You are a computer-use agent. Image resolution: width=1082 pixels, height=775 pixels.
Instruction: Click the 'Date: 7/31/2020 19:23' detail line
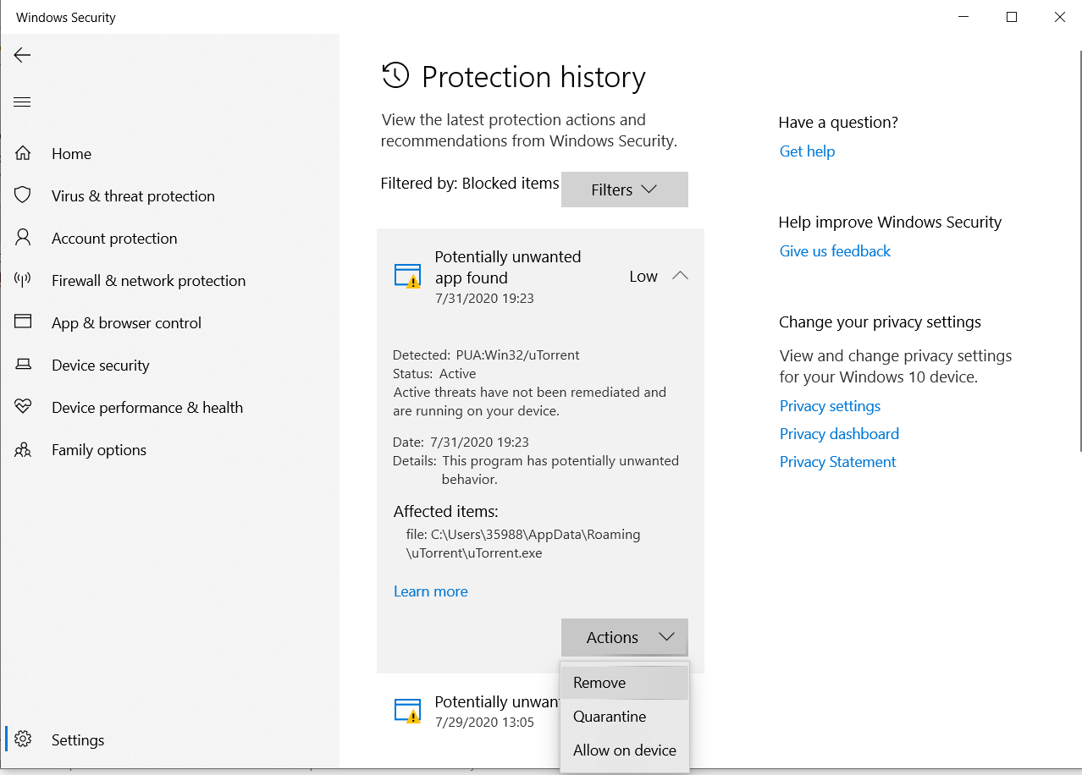[461, 442]
